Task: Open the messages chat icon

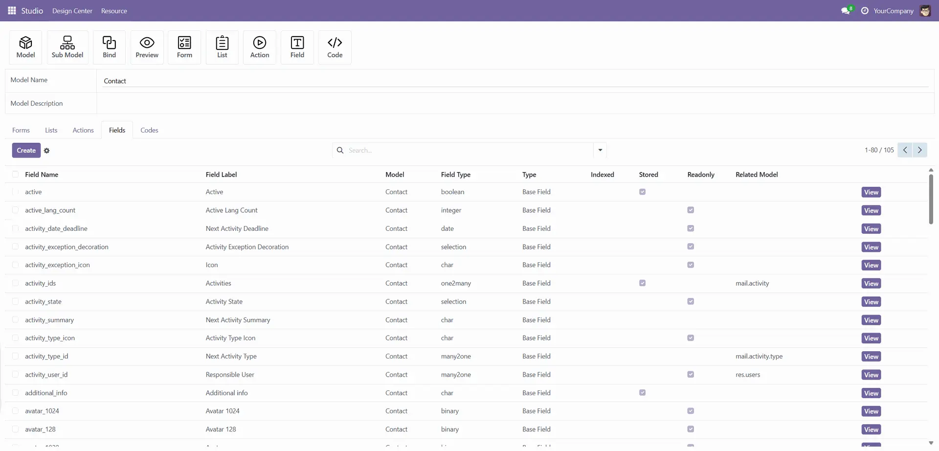Action: (845, 11)
